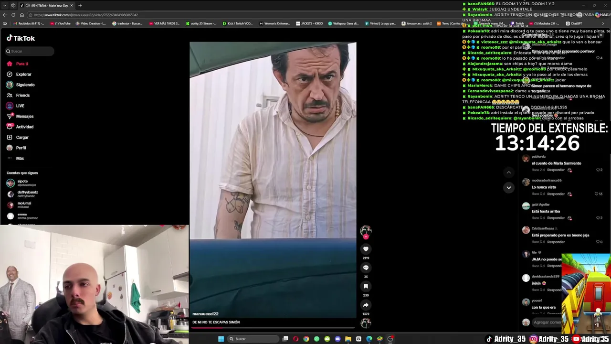611x344 pixels.
Task: Click the browser home icon
Action: pyautogui.click(x=21, y=15)
